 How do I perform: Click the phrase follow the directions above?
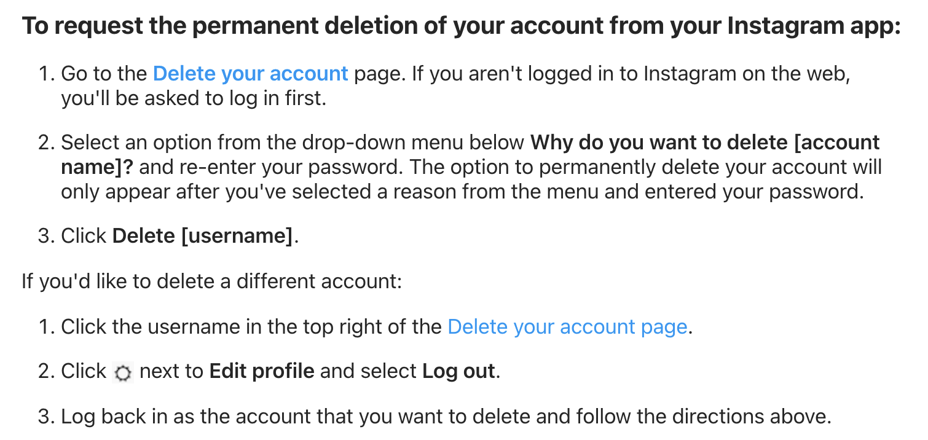[703, 417]
